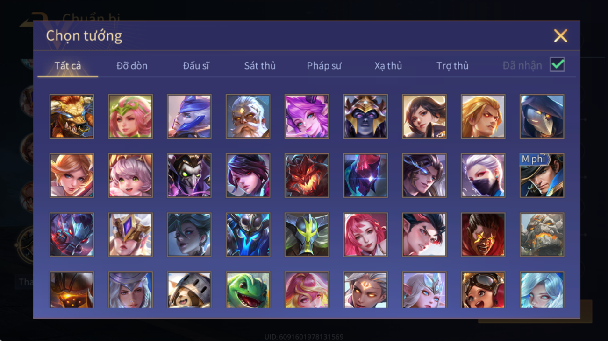Select the rock golem hero portrait
This screenshot has width=608, height=341.
[x=542, y=235]
